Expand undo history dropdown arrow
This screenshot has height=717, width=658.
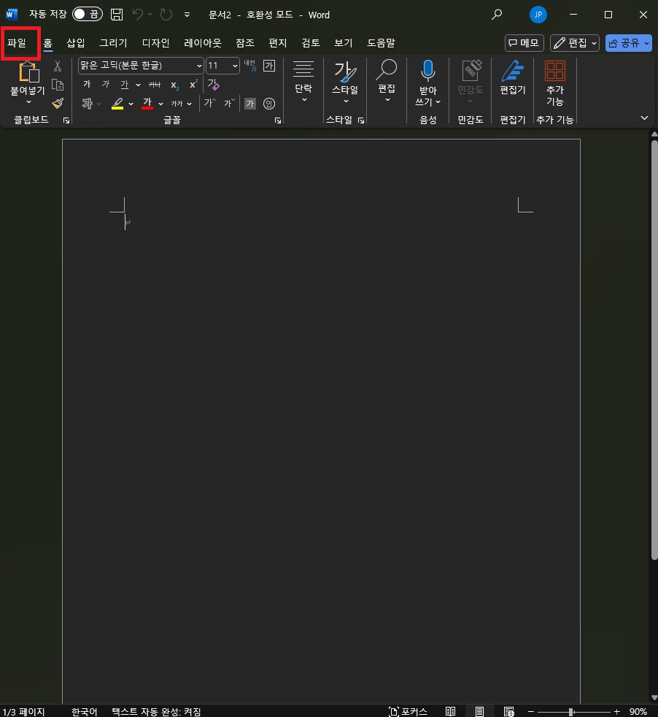click(150, 15)
